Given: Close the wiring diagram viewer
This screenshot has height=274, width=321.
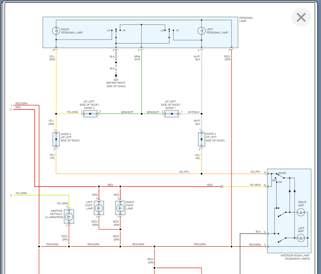Looking at the screenshot, I should coord(301,17).
